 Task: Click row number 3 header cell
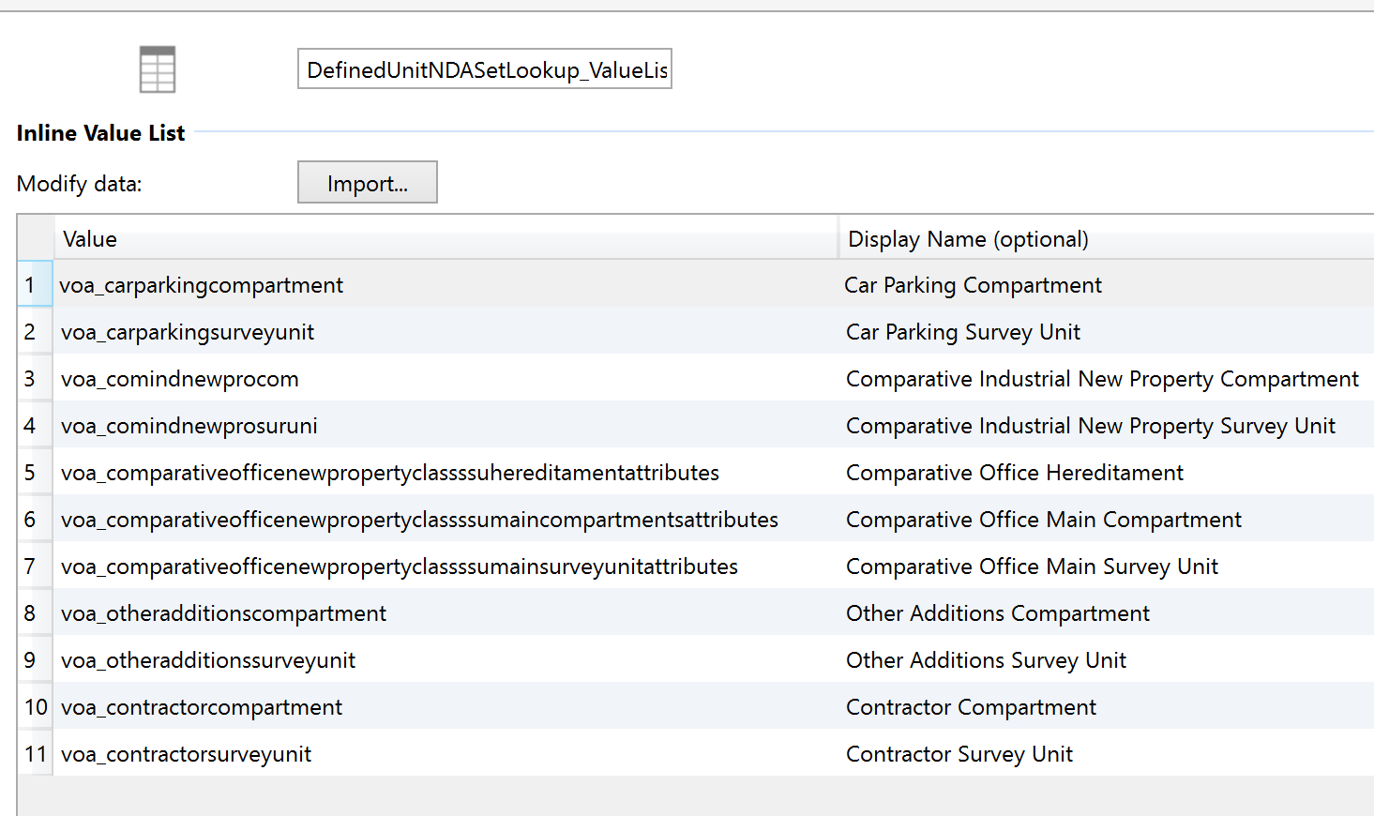31,378
